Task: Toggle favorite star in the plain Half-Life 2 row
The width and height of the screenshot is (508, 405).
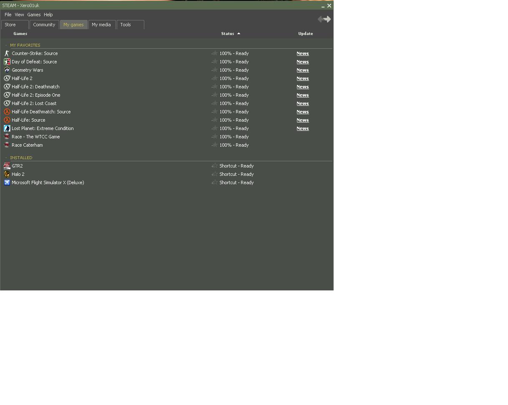Action: pyautogui.click(x=214, y=78)
